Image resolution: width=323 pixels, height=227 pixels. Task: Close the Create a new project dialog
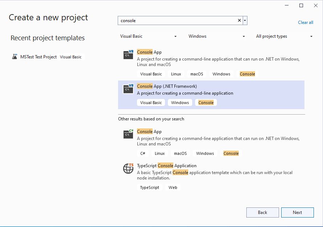315,5
